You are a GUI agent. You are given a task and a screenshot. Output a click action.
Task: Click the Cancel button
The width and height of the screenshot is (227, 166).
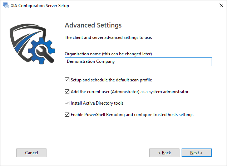[x=31, y=153]
